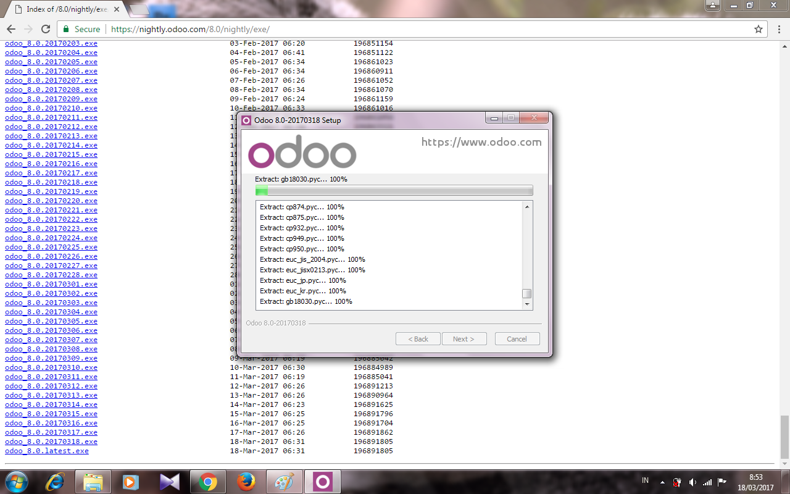Screen dimensions: 790x494
Task: Click the Next > button in Setup
Action: [464, 339]
